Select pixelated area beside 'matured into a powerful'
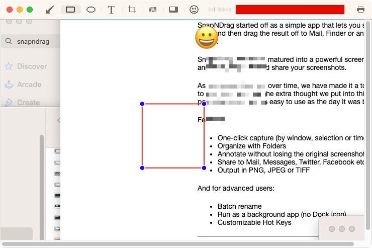This screenshot has width=372, height=248. coord(236,63)
